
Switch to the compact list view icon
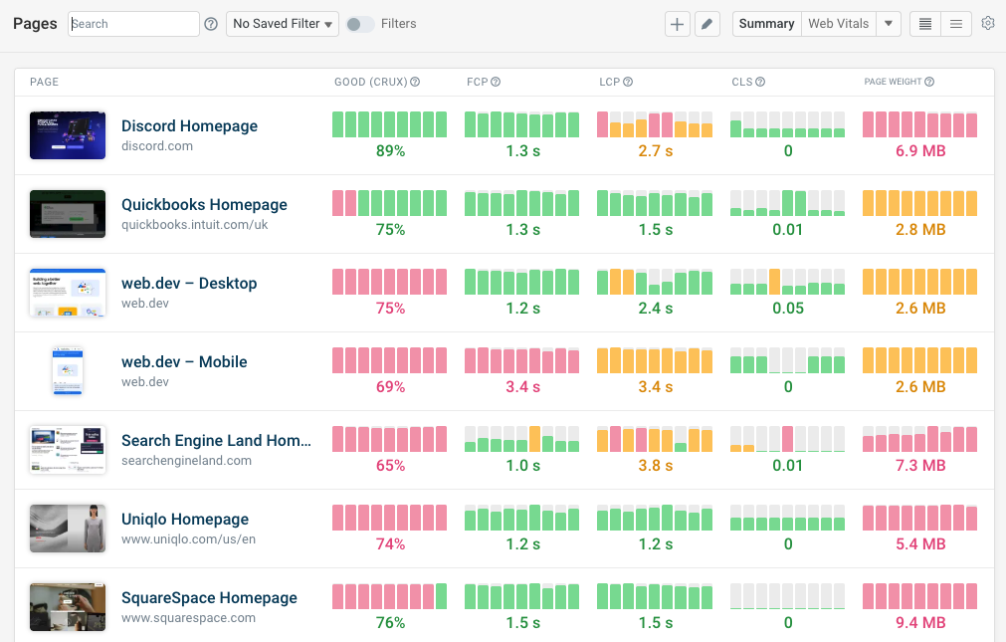pyautogui.click(x=924, y=23)
